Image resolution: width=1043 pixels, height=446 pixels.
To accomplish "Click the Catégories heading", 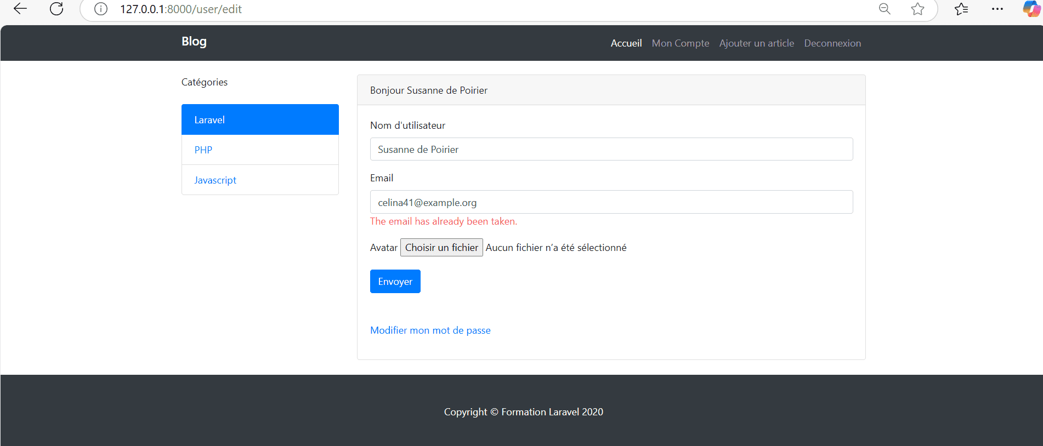I will point(205,82).
